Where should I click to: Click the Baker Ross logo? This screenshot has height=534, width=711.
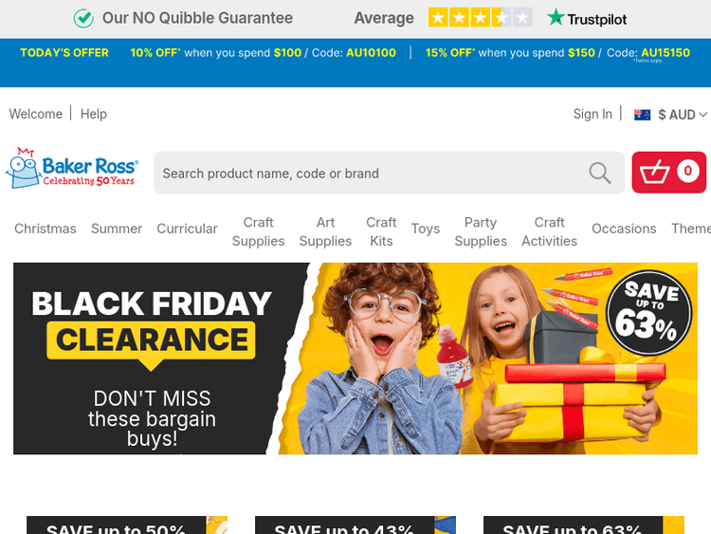pyautogui.click(x=72, y=168)
